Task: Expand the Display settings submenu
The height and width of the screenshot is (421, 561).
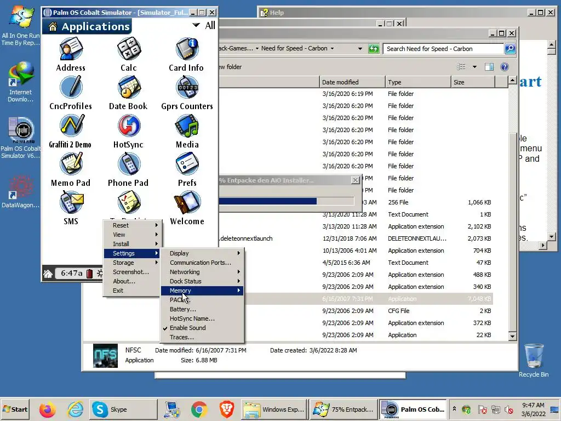Action: click(x=202, y=253)
